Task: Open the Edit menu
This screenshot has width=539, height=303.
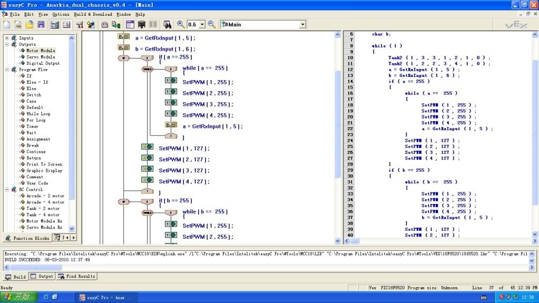Action: pyautogui.click(x=29, y=14)
